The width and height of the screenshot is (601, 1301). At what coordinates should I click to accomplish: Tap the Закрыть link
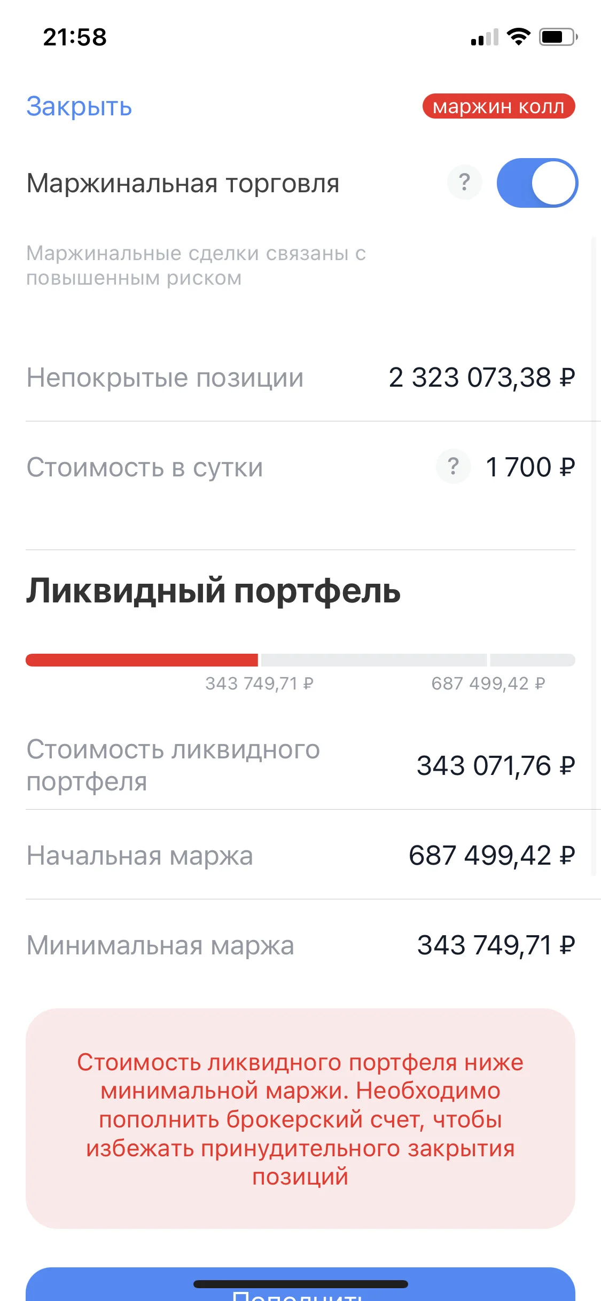click(79, 106)
